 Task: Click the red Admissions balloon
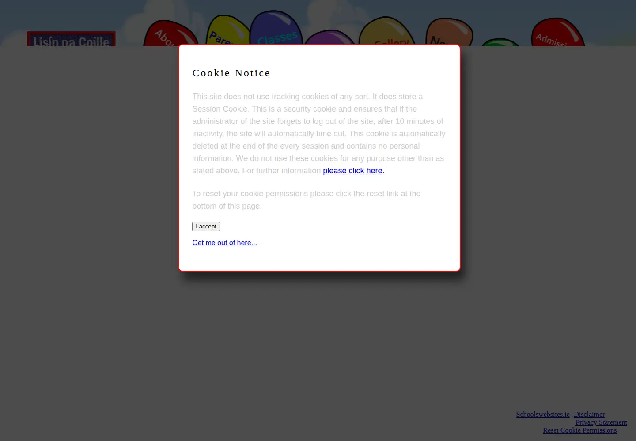coord(557,33)
